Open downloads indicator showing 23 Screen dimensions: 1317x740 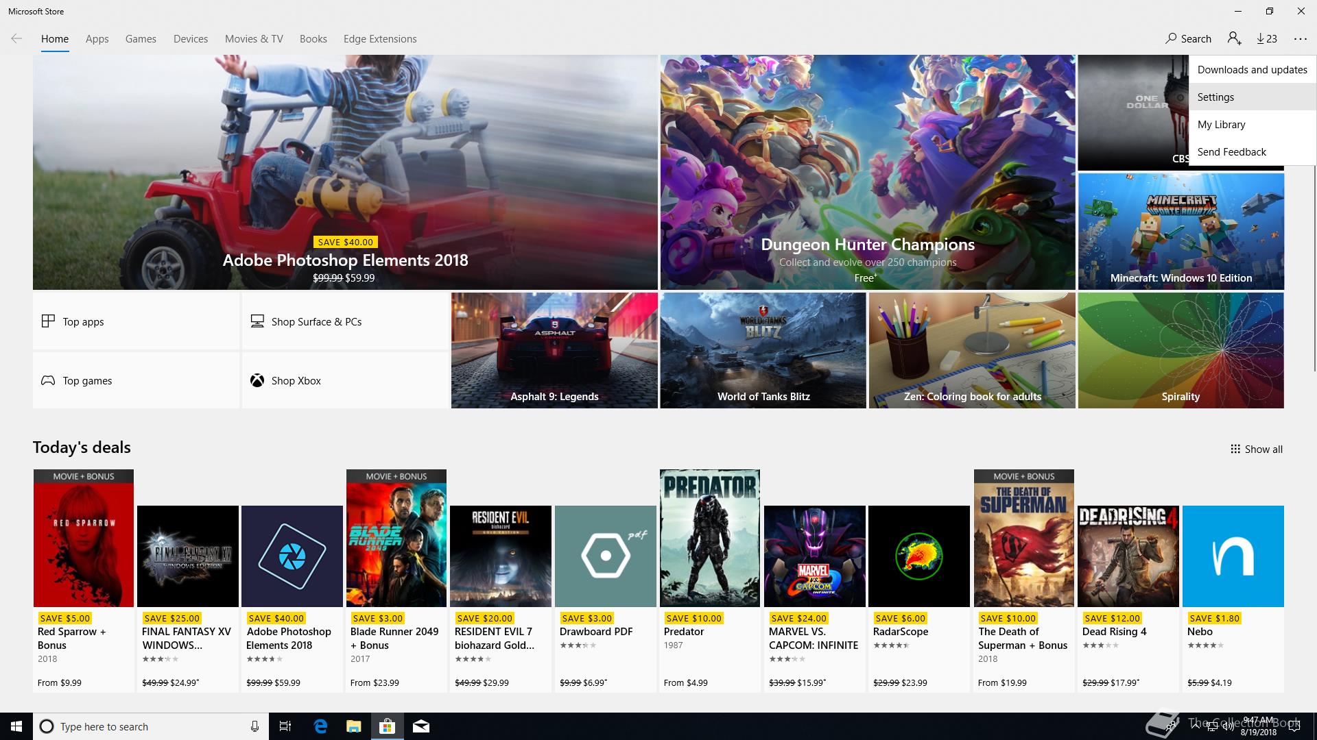(x=1267, y=38)
